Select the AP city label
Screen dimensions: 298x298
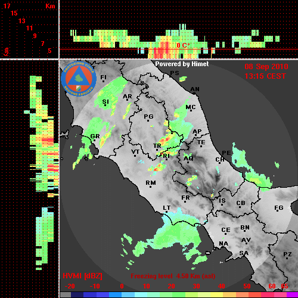point(197,132)
